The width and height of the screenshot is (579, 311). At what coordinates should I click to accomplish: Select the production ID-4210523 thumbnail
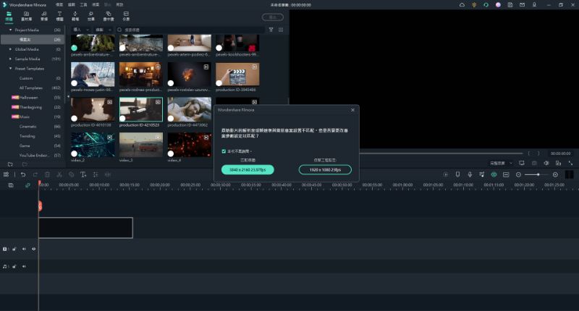point(140,109)
